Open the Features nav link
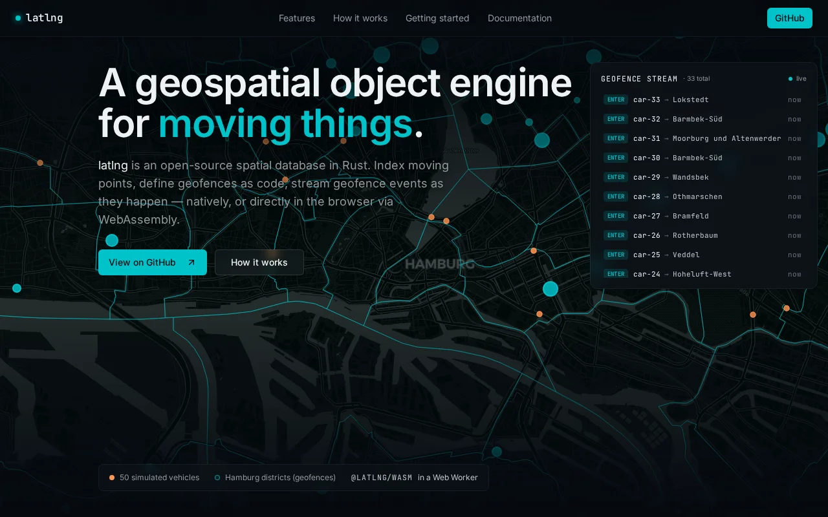 click(297, 18)
